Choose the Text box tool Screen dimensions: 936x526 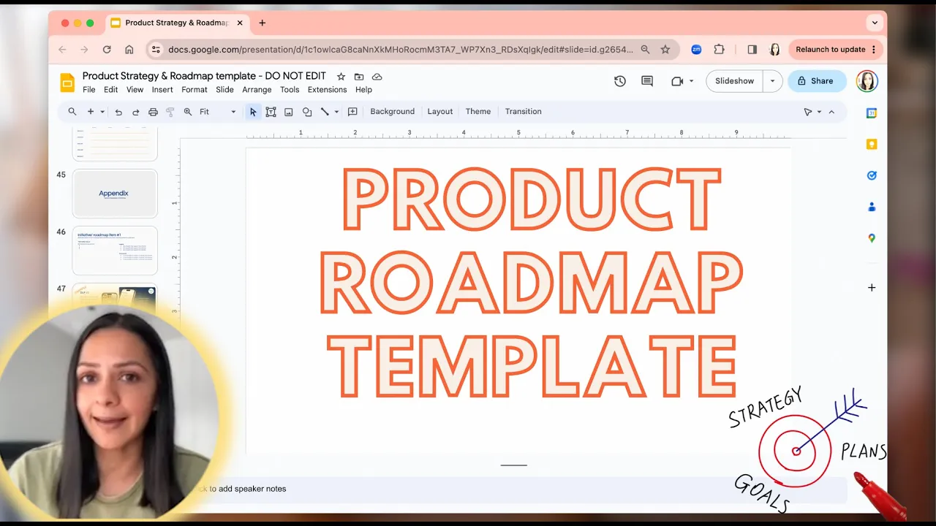click(x=271, y=112)
